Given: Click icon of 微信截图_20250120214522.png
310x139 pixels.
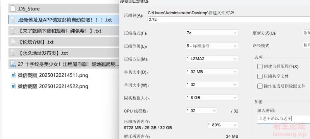Looking at the screenshot, I should click(x=13, y=86).
